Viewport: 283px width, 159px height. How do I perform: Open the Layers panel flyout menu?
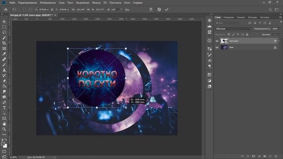click(280, 17)
